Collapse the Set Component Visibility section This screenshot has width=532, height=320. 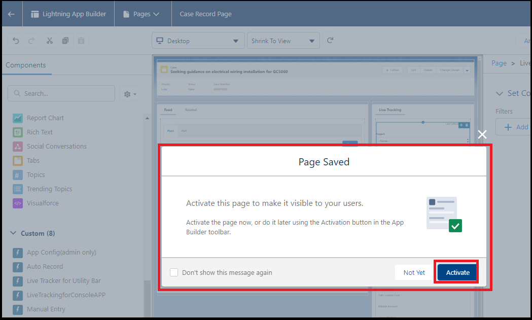tap(500, 93)
